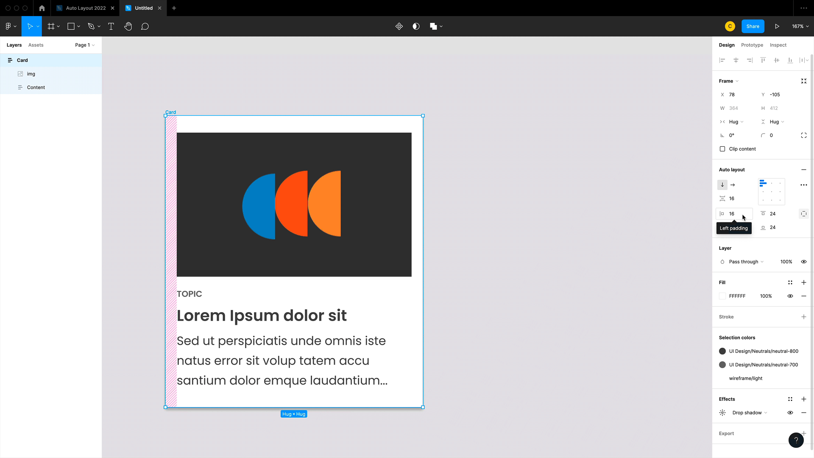Expand the Frame label dropdown
This screenshot has width=814, height=458.
[x=737, y=81]
